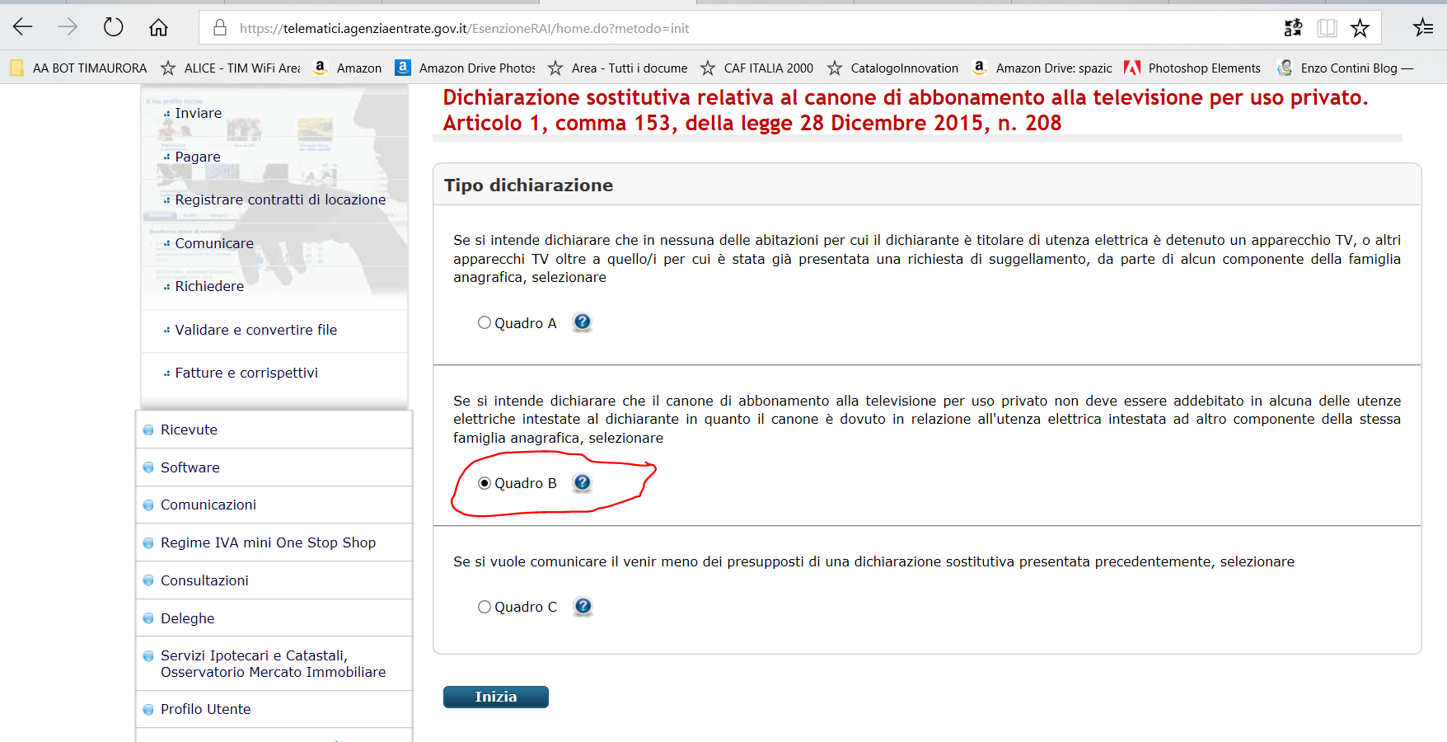Open the Ricevute menu item
Screen dimensions: 1447x742
click(189, 430)
